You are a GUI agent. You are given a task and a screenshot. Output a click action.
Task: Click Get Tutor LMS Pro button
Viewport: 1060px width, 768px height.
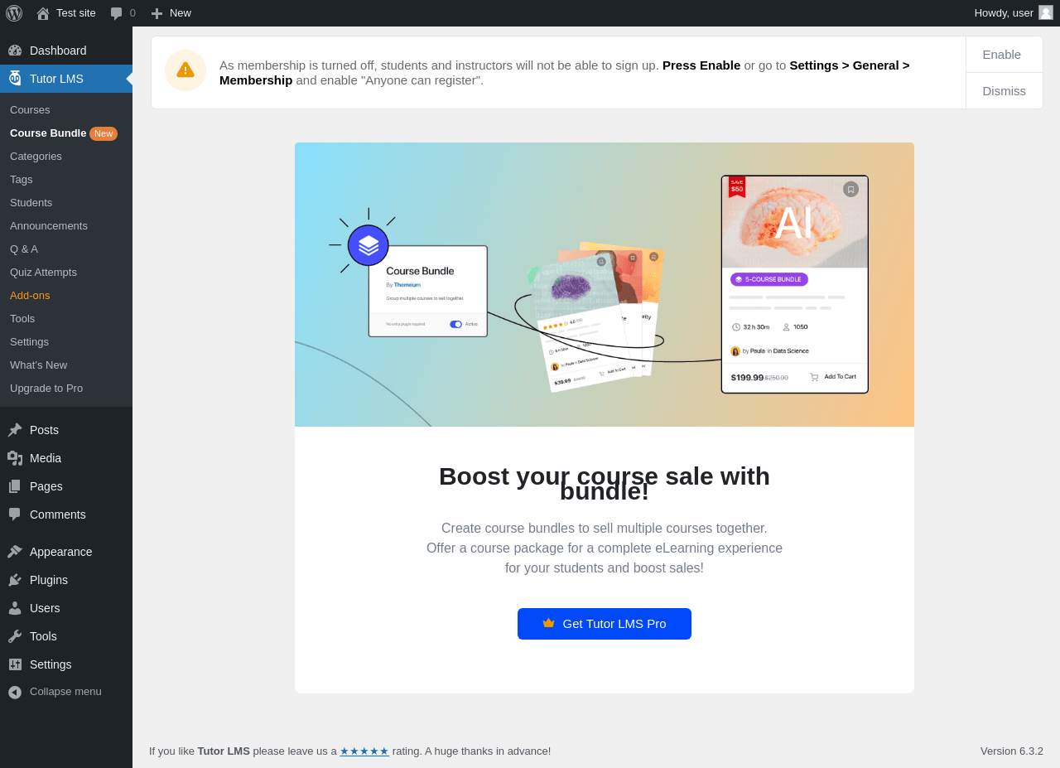click(x=605, y=624)
